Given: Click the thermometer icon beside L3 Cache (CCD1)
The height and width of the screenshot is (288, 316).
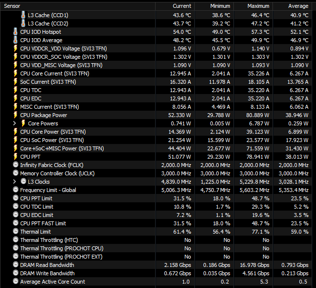Looking at the screenshot, I should tap(23, 15).
